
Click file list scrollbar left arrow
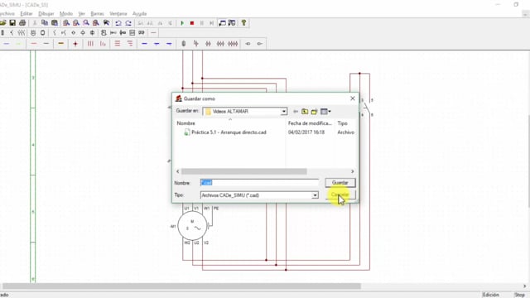[x=178, y=171]
